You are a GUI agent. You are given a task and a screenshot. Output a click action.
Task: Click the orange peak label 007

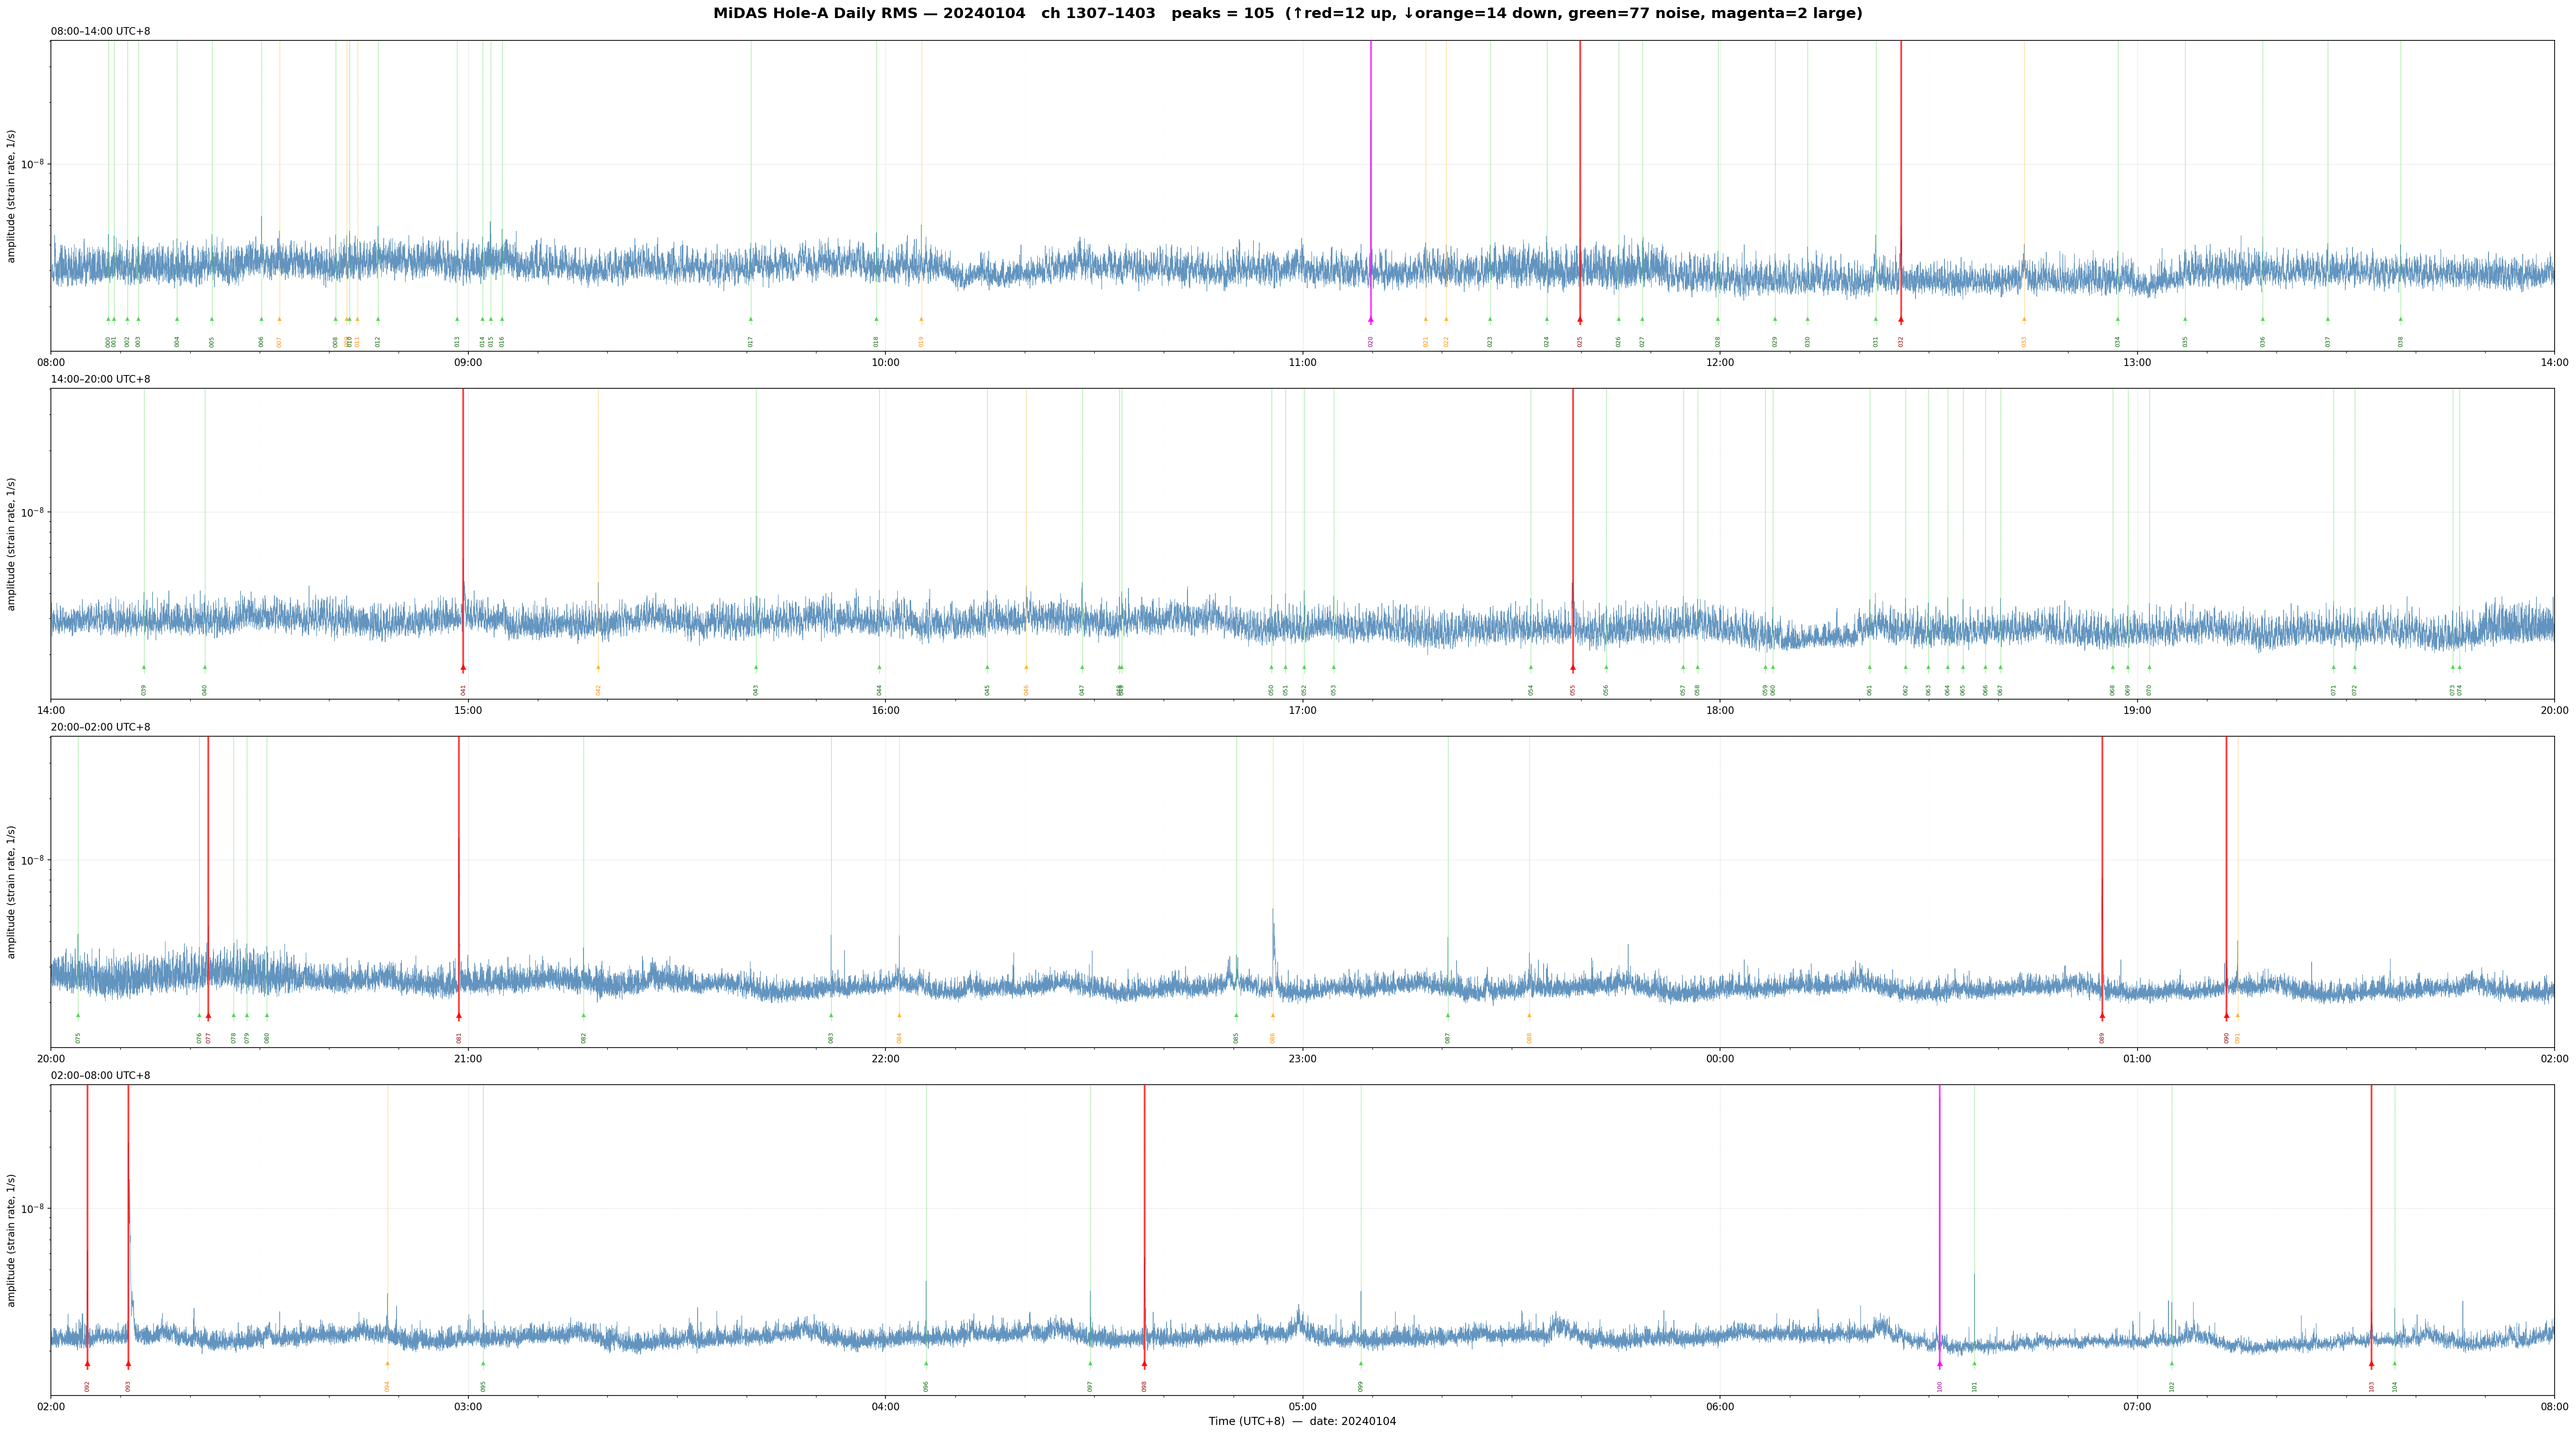[x=279, y=341]
